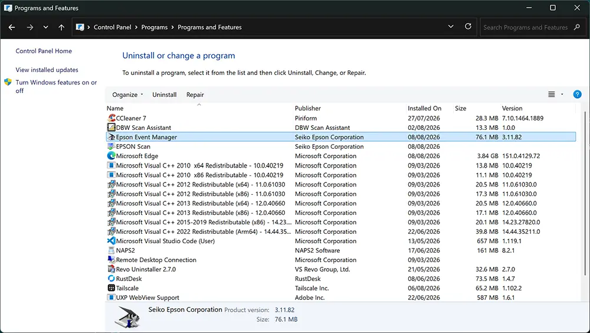Open Turn Windows features on or off

[56, 86]
